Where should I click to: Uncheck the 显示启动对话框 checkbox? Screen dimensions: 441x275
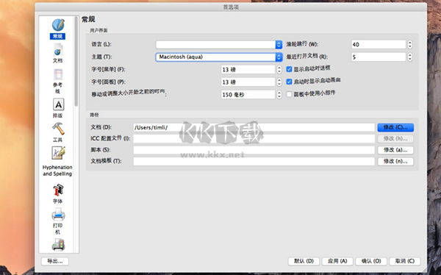(289, 69)
